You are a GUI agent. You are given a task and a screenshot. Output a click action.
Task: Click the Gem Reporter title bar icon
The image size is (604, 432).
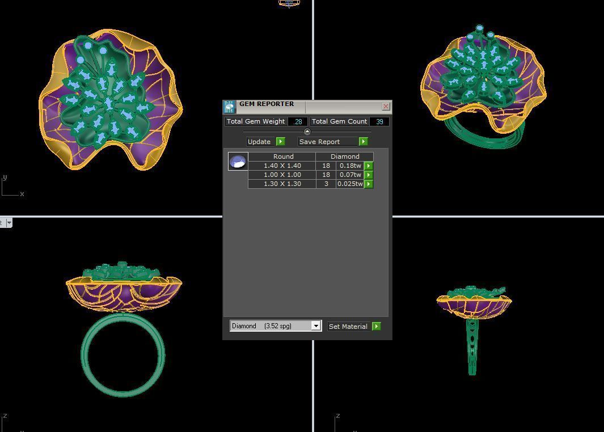tap(229, 107)
